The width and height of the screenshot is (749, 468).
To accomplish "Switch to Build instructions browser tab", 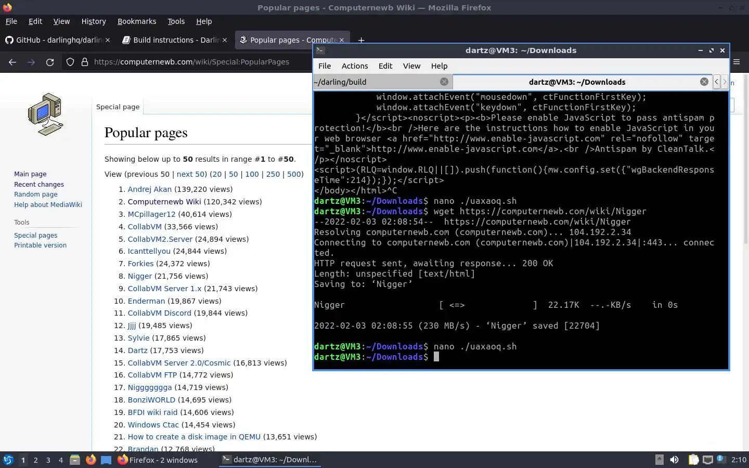I will [174, 40].
